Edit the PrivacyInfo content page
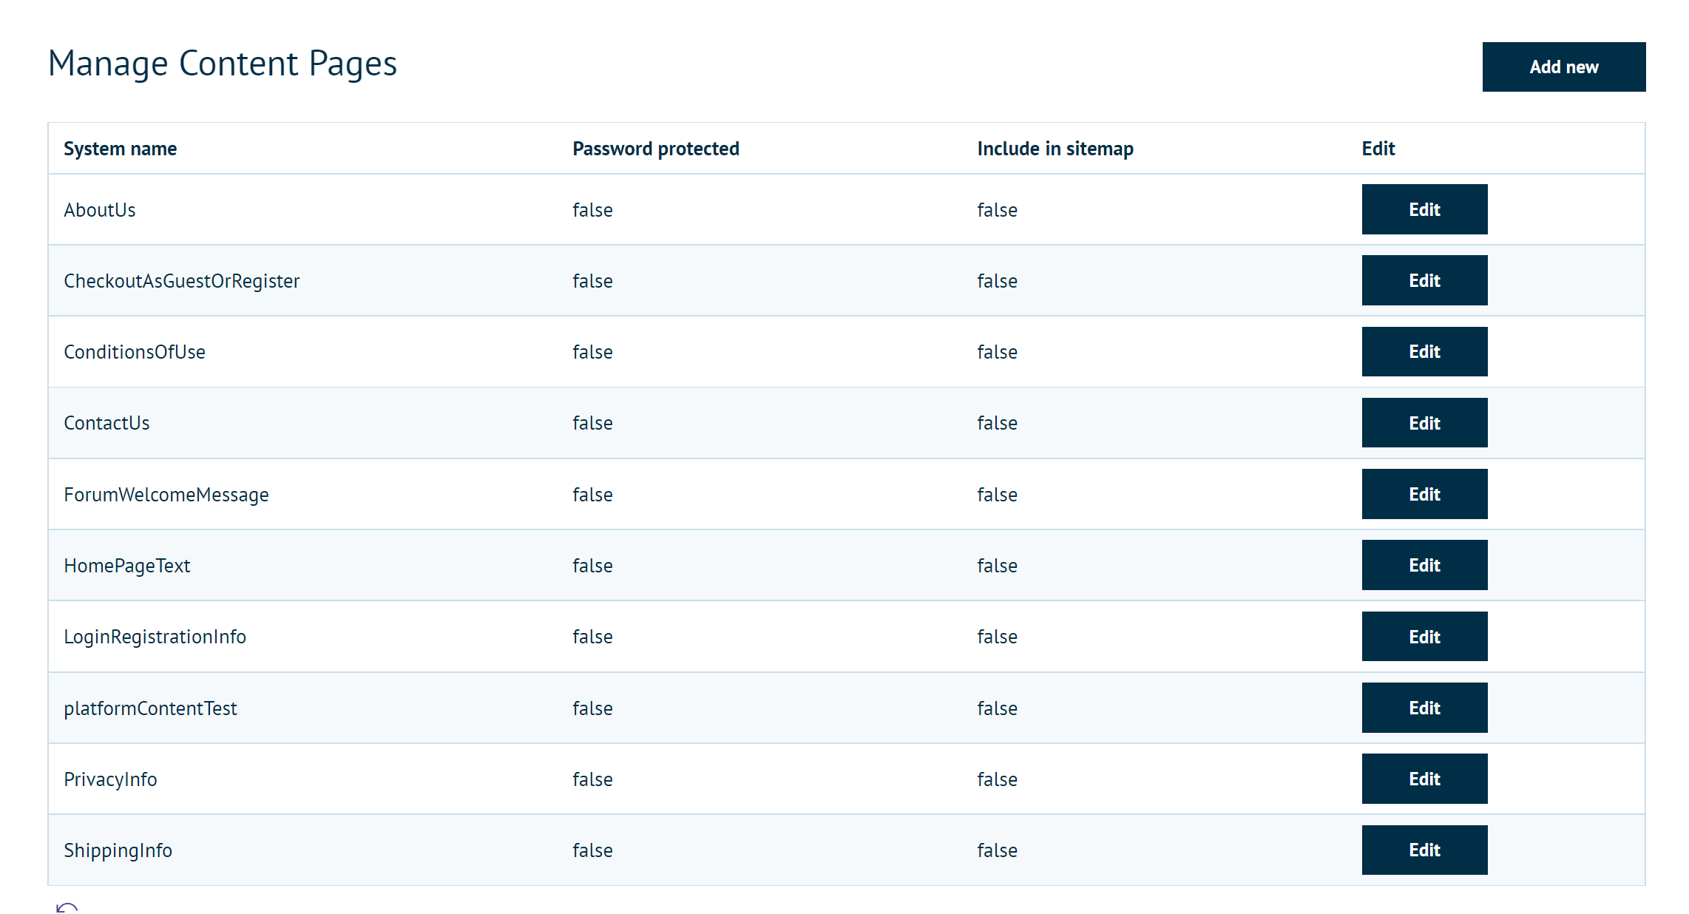Viewport: 1689px width, 914px height. pos(1424,779)
